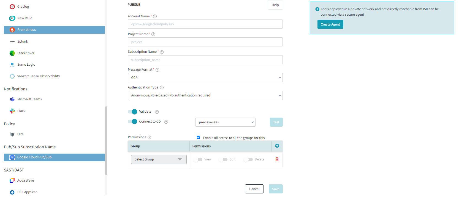Click the Slack logo icon

tap(12, 111)
